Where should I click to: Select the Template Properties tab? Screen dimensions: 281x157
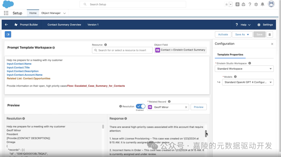pyautogui.click(x=230, y=54)
